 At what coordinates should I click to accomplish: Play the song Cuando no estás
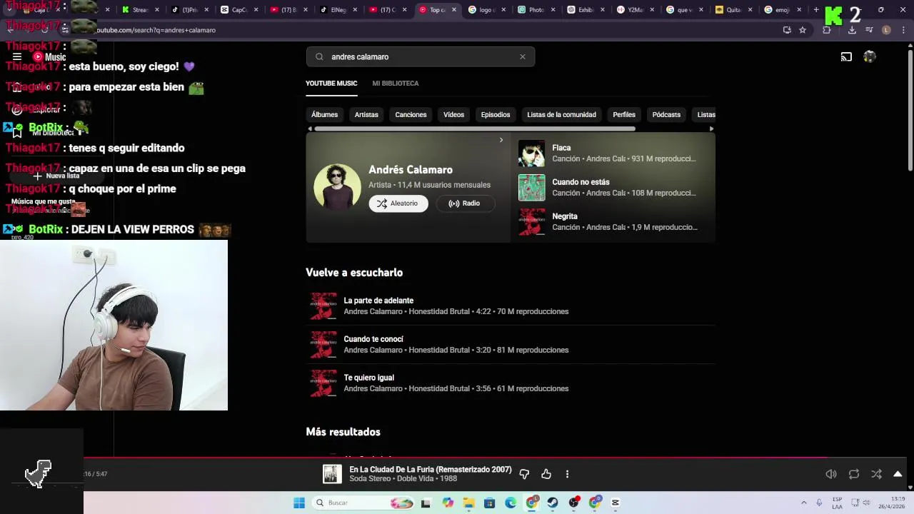click(581, 182)
